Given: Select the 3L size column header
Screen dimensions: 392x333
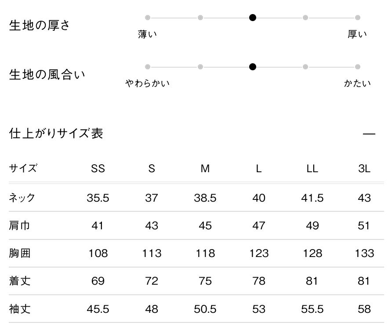Looking at the screenshot, I should [364, 169].
